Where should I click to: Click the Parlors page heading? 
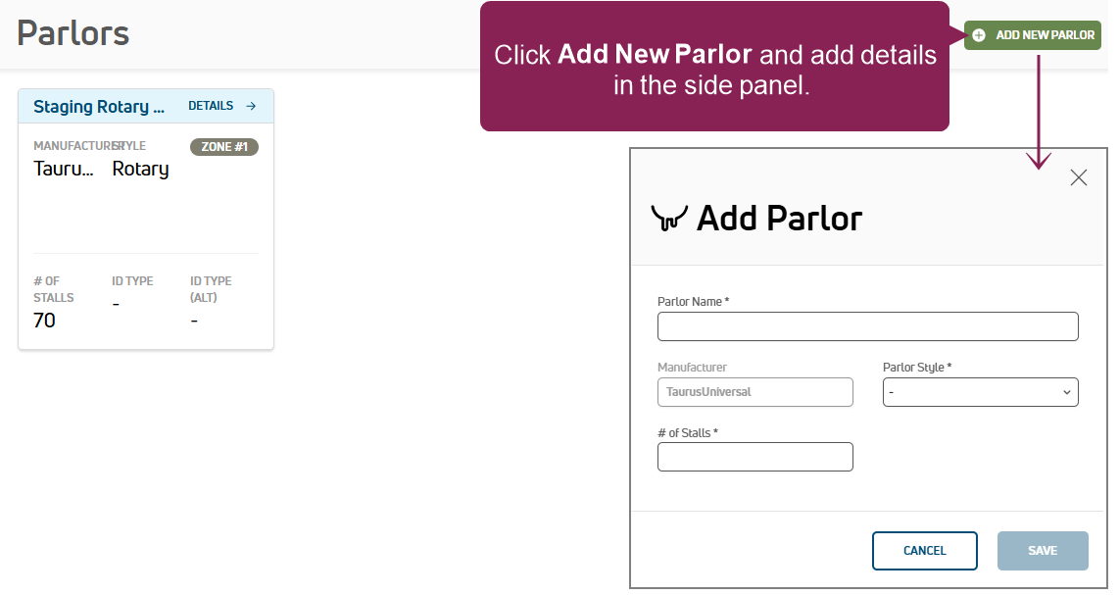click(x=73, y=32)
